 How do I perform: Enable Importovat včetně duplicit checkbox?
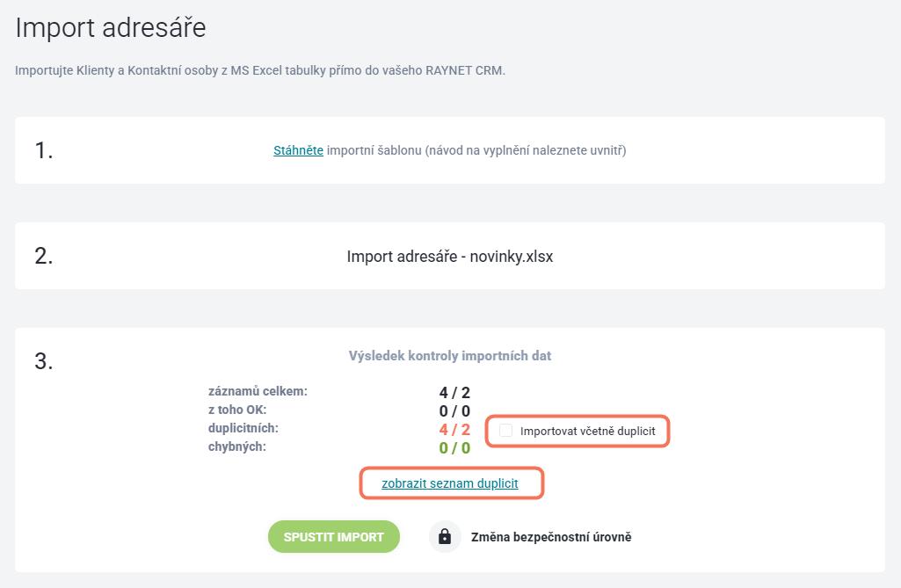(x=505, y=431)
